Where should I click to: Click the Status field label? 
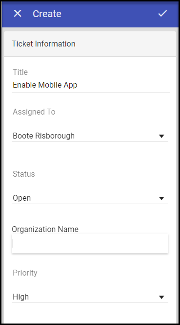point(24,174)
